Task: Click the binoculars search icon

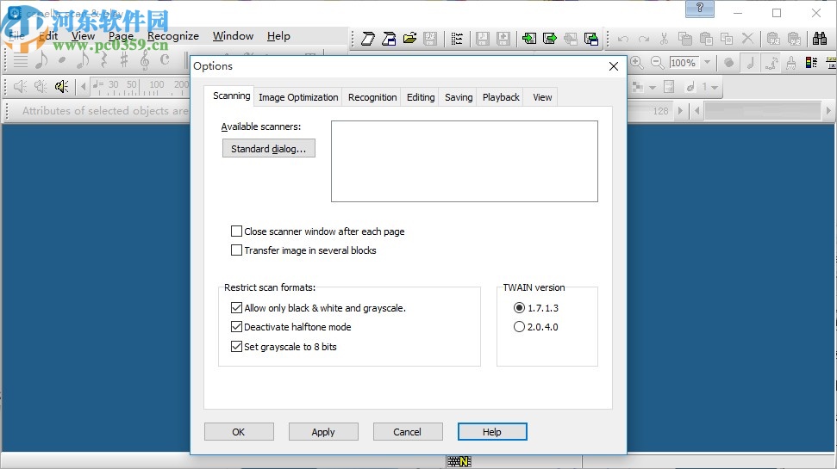Action: [820, 39]
